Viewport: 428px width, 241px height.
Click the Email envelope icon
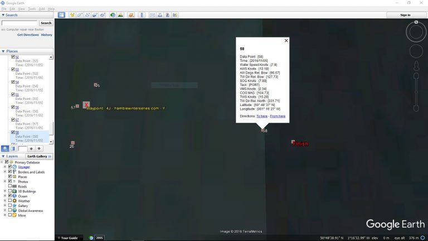pos(152,15)
